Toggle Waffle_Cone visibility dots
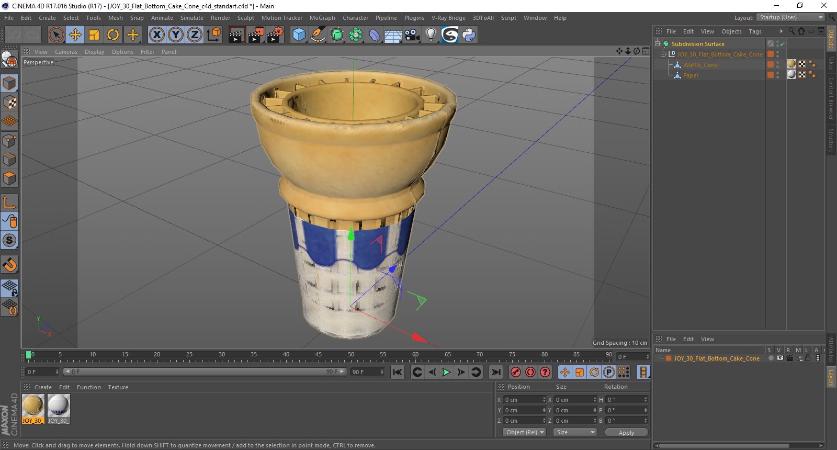The image size is (837, 450). pos(777,65)
